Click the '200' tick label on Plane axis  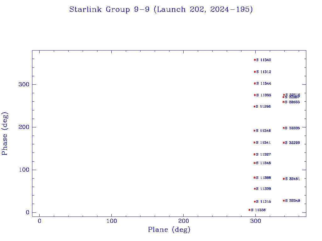coord(183,221)
